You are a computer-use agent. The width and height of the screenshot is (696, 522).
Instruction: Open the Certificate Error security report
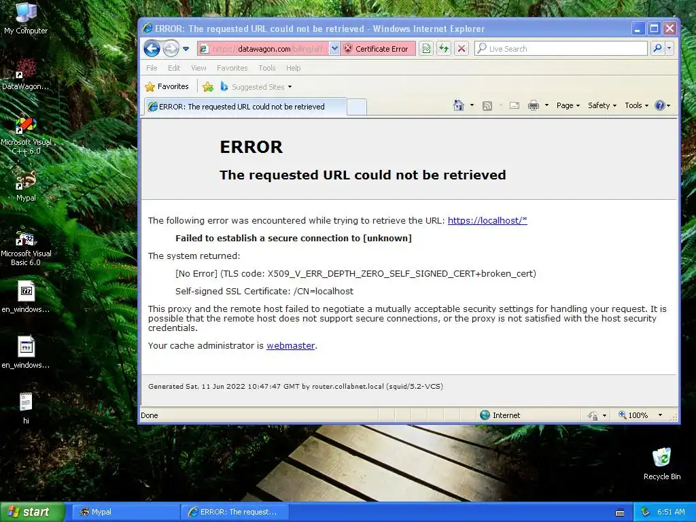coord(378,49)
